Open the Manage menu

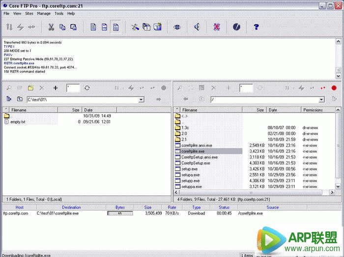[44, 13]
